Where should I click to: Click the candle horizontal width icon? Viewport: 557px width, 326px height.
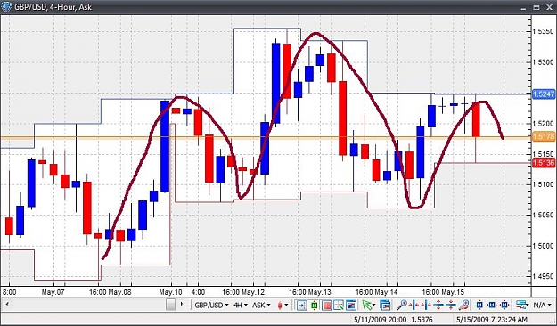pos(492,305)
